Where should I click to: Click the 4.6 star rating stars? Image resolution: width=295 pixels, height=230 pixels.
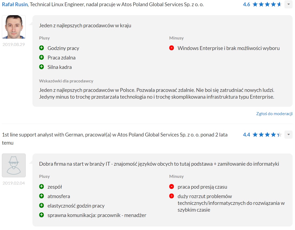pyautogui.click(x=267, y=5)
